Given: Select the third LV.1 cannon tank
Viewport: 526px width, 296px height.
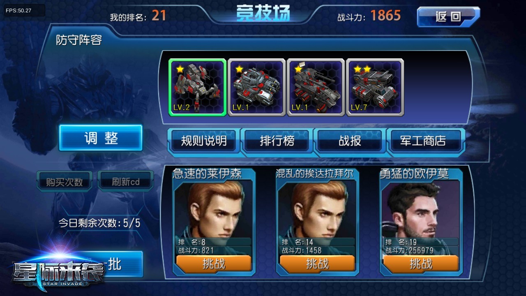Looking at the screenshot, I should [316, 88].
